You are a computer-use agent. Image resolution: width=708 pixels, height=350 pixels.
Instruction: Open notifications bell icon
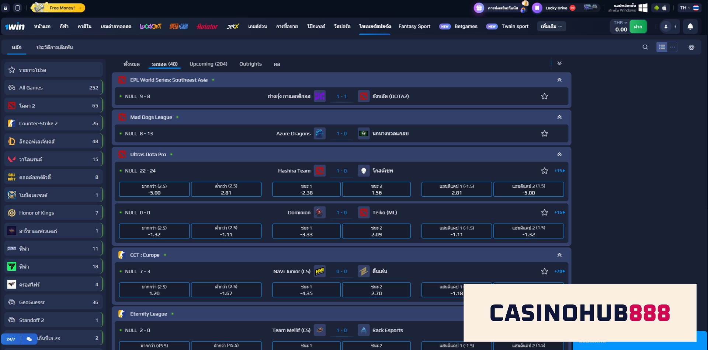[690, 27]
